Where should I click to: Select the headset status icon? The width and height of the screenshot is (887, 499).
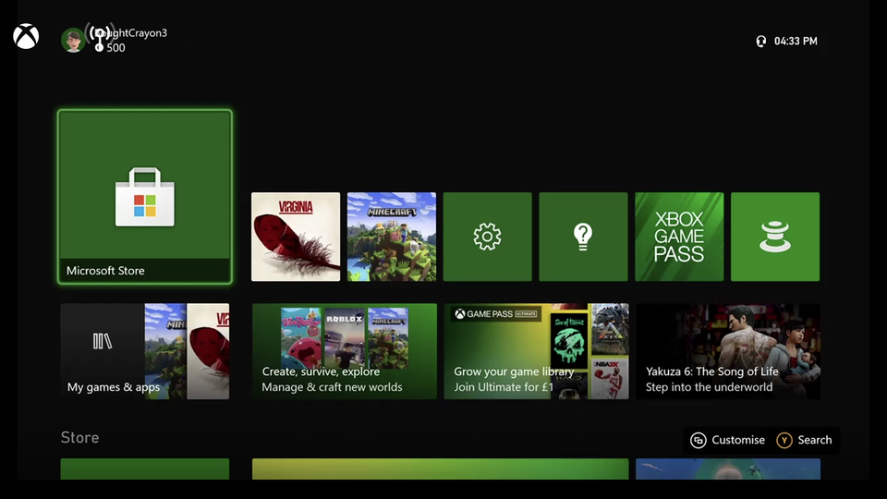tap(760, 42)
